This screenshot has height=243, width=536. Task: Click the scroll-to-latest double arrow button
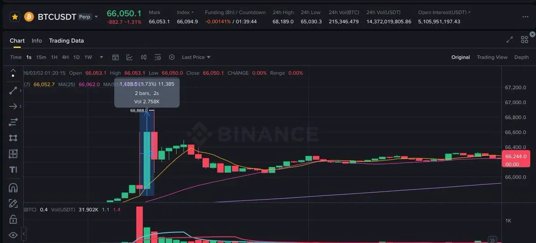point(492,239)
